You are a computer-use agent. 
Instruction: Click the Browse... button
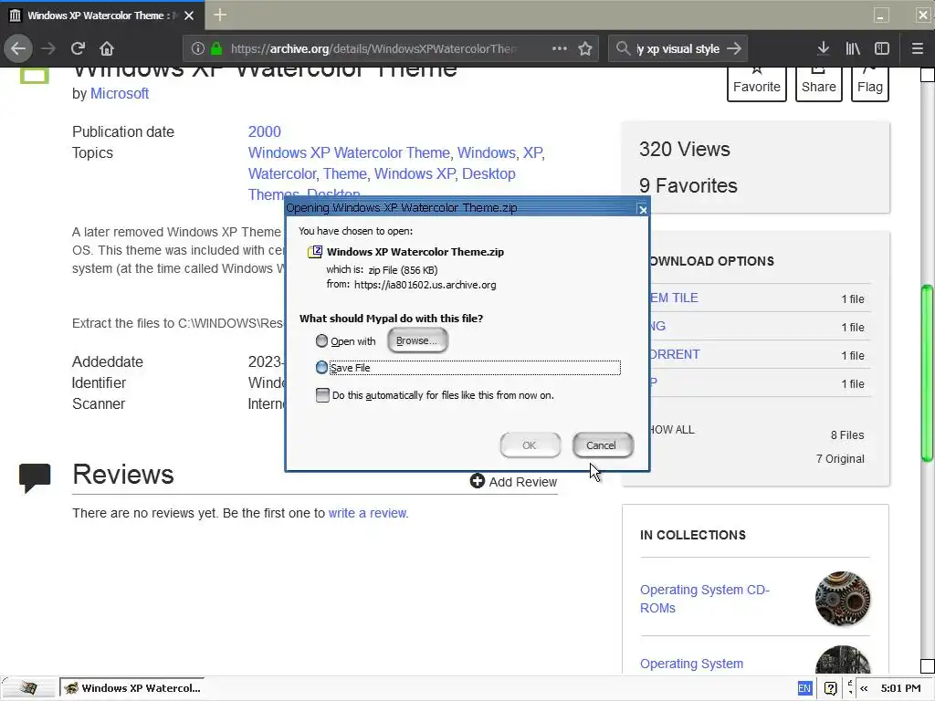416,341
